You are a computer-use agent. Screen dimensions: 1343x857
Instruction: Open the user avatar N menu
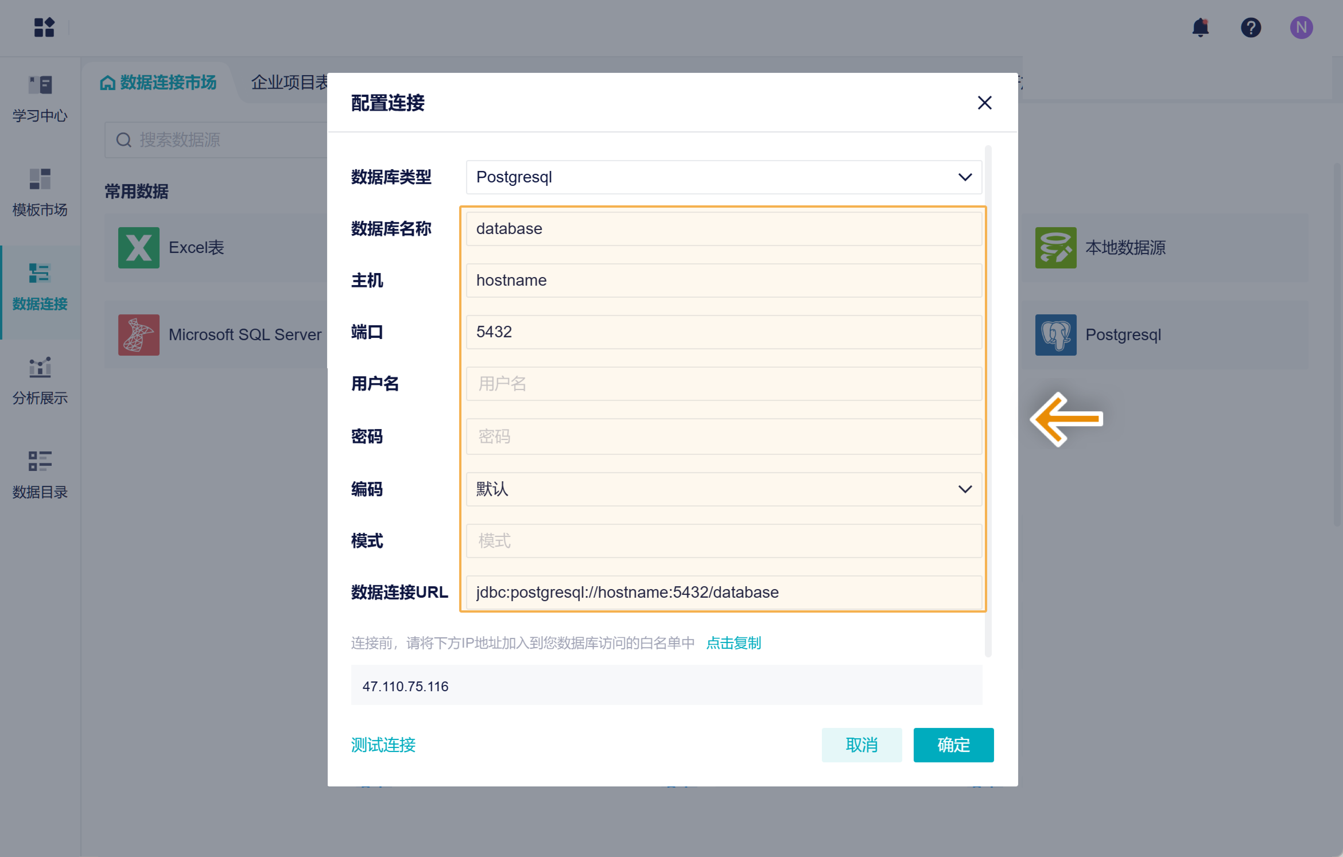coord(1301,27)
